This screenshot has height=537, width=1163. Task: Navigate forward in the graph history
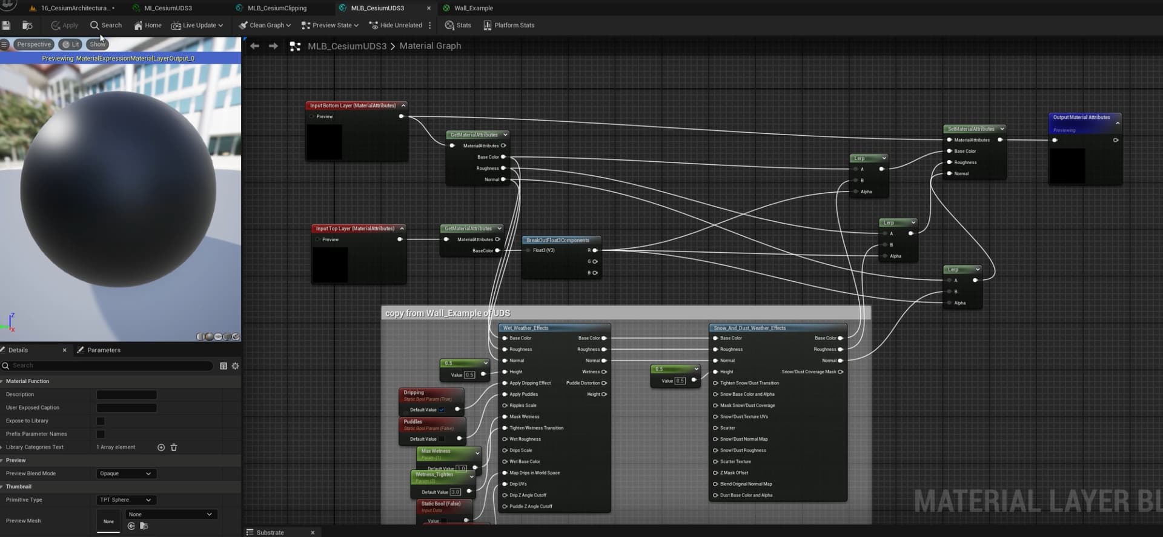(273, 46)
